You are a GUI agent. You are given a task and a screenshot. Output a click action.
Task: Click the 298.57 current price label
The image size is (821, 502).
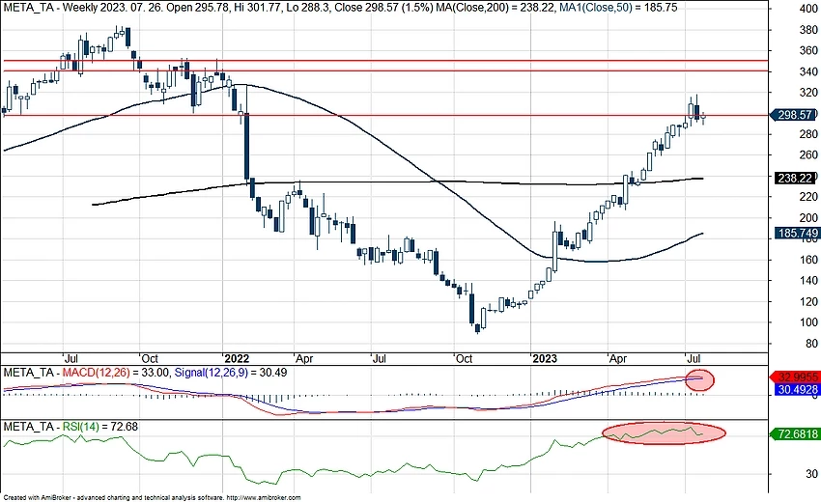coord(794,115)
